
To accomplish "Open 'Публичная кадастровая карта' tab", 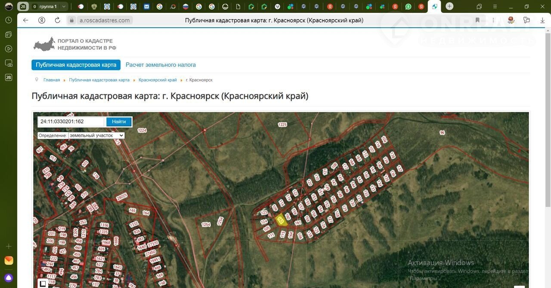I will click(76, 65).
